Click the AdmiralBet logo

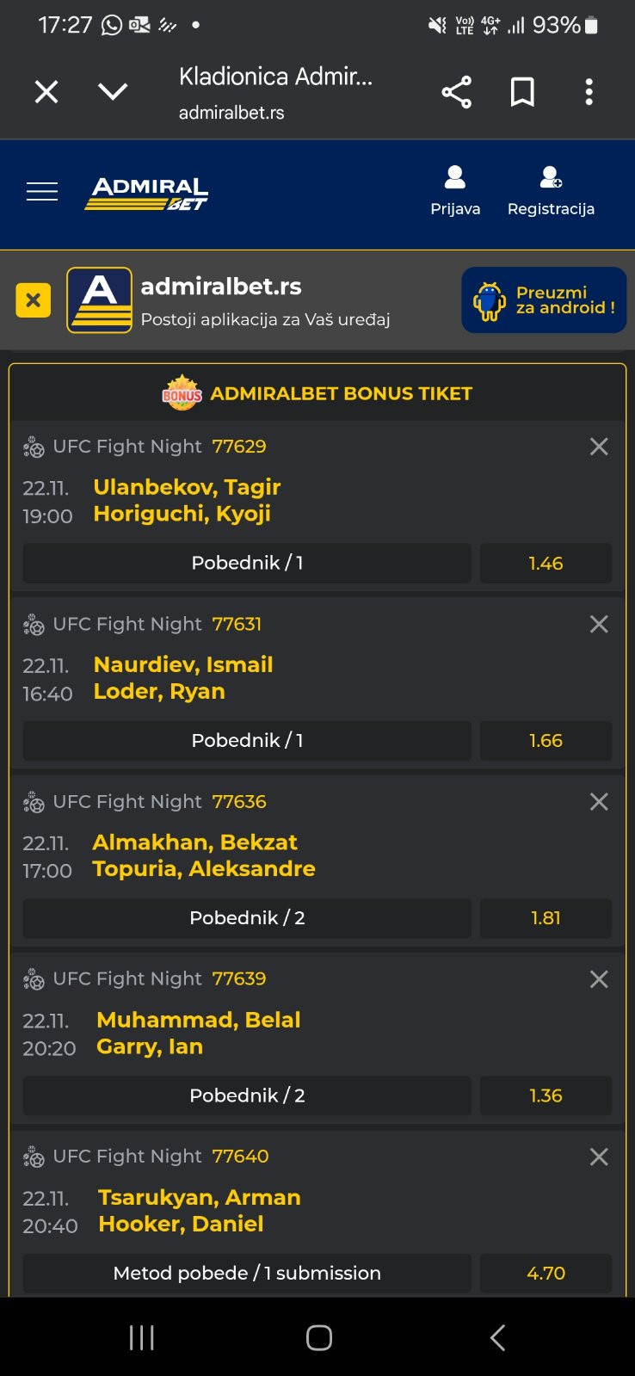146,193
